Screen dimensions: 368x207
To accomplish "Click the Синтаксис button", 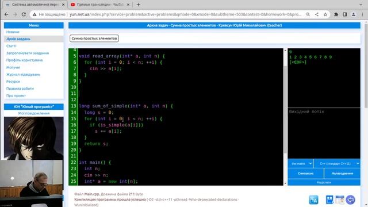I will 305,174.
